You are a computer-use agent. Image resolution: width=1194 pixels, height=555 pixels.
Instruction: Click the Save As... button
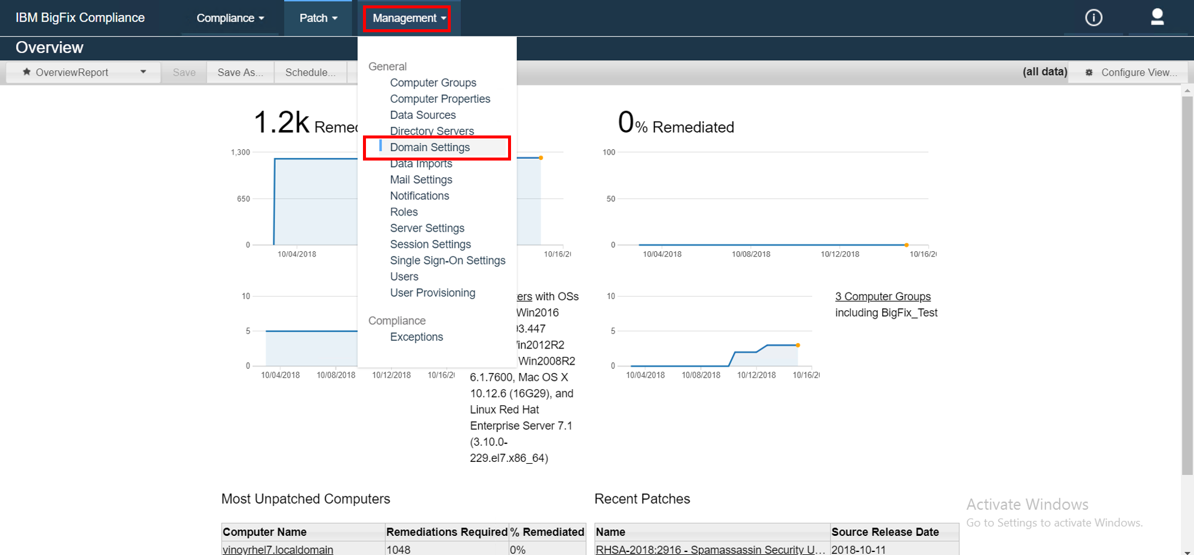click(x=240, y=72)
